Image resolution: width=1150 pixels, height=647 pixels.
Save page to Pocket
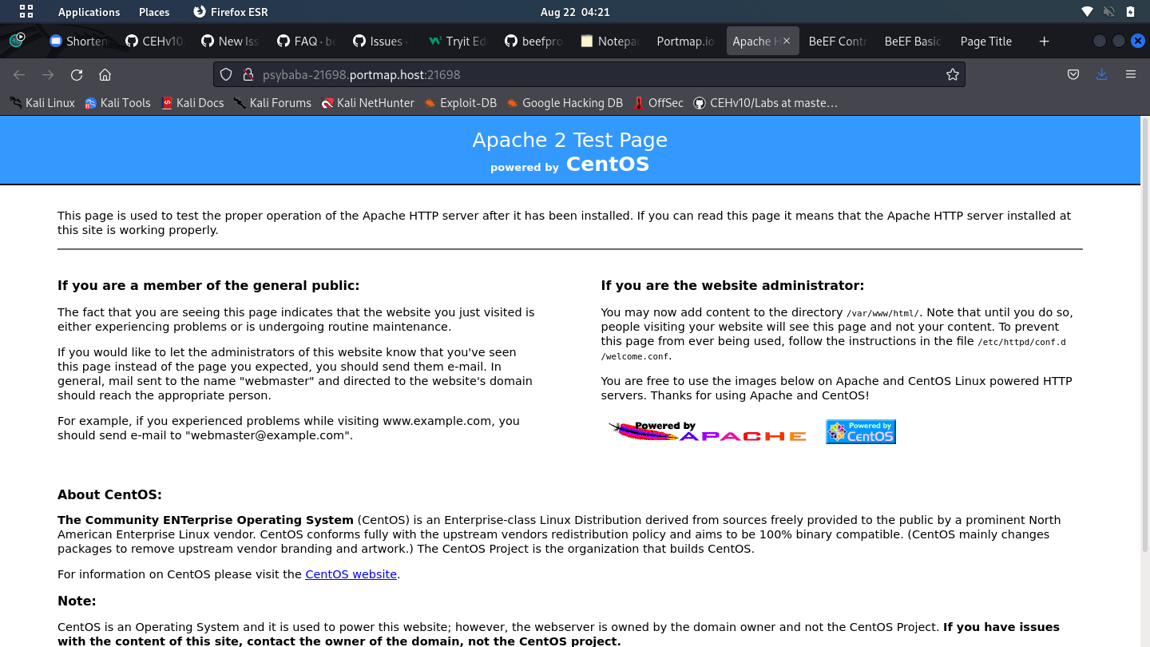pyautogui.click(x=1073, y=73)
